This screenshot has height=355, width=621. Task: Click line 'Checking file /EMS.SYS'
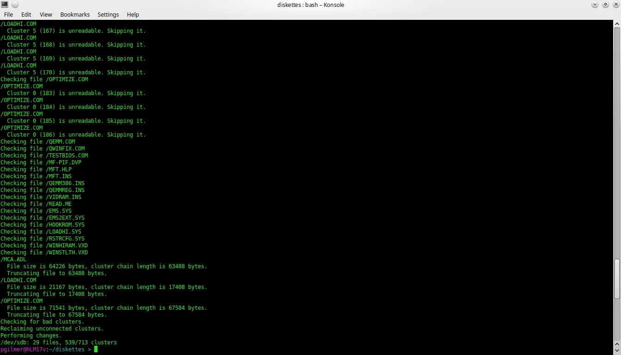(36, 211)
